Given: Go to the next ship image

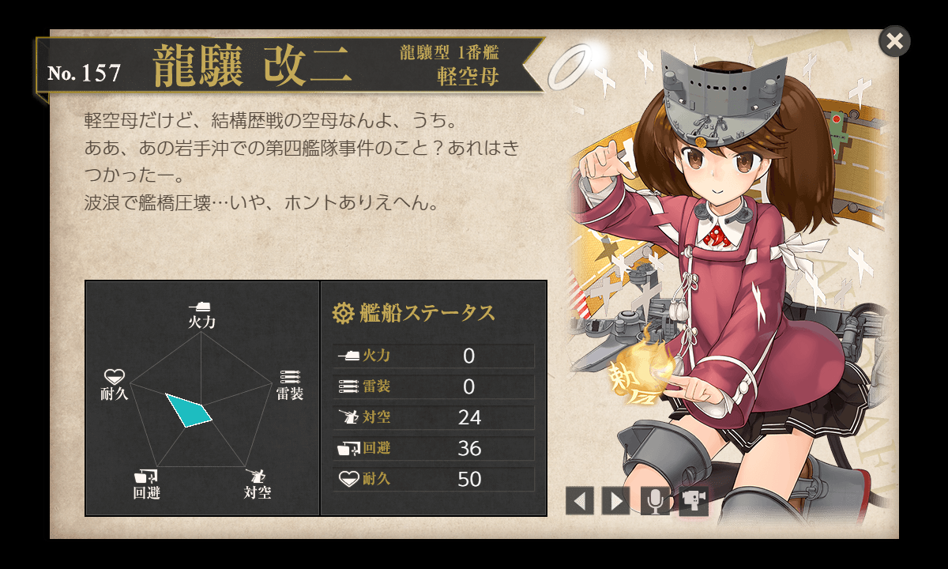Looking at the screenshot, I should point(615,500).
